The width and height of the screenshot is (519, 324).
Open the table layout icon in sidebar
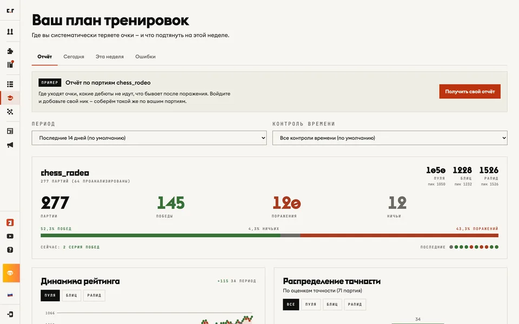(x=10, y=131)
